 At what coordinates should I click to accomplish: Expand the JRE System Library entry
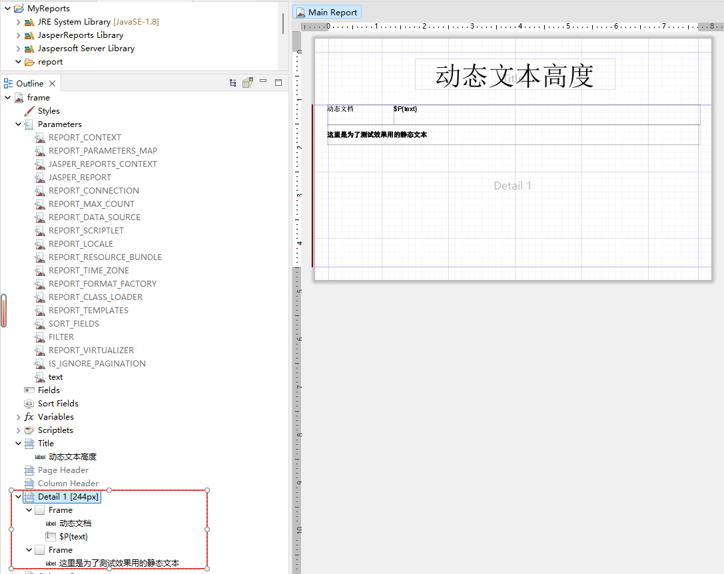(x=18, y=22)
